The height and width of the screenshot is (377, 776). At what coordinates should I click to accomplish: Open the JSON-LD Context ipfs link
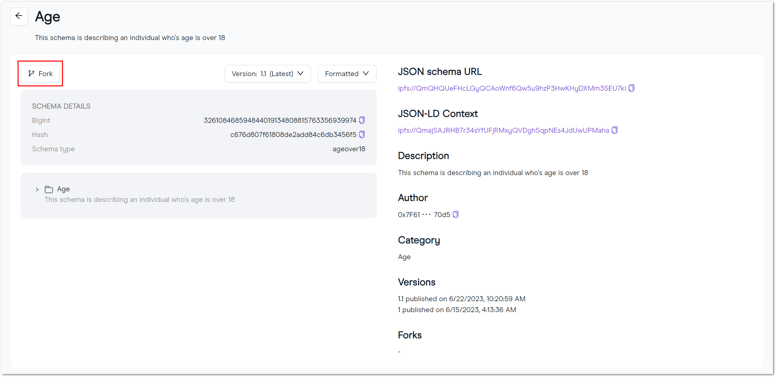[503, 130]
